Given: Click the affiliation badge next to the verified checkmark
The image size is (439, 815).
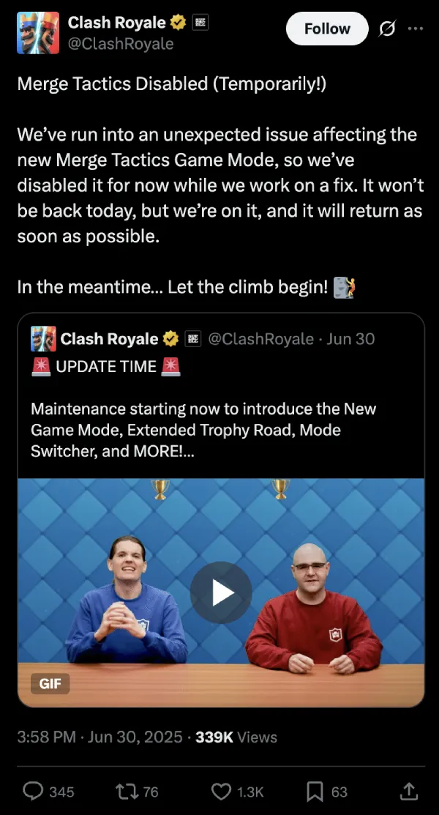Looking at the screenshot, I should [200, 23].
